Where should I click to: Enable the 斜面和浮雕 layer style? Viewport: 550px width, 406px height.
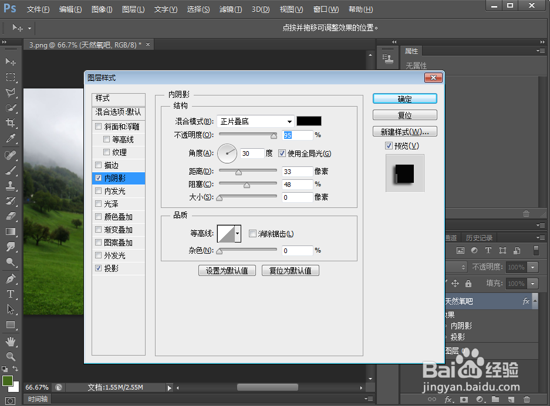click(x=98, y=126)
